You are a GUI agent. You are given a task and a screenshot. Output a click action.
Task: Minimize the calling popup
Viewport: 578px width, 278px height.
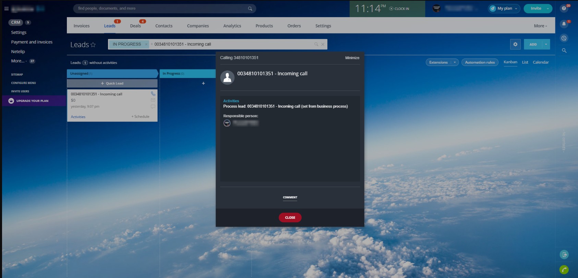pos(352,58)
